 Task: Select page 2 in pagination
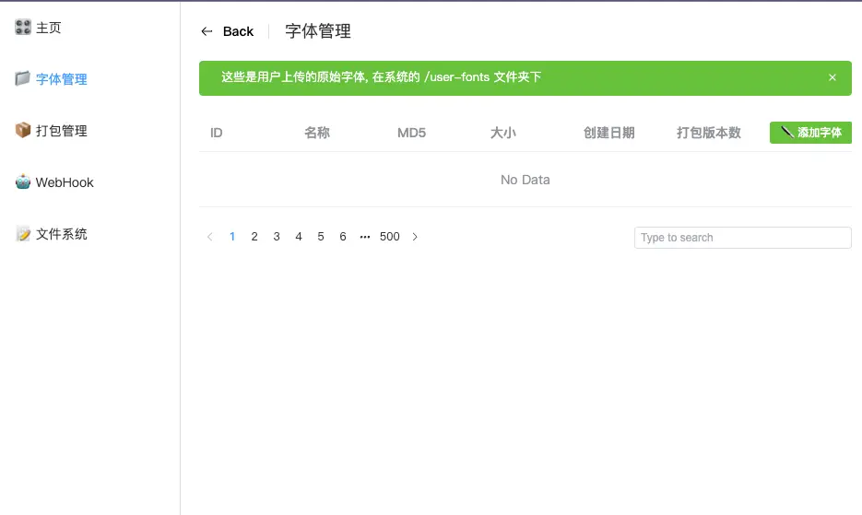click(254, 237)
